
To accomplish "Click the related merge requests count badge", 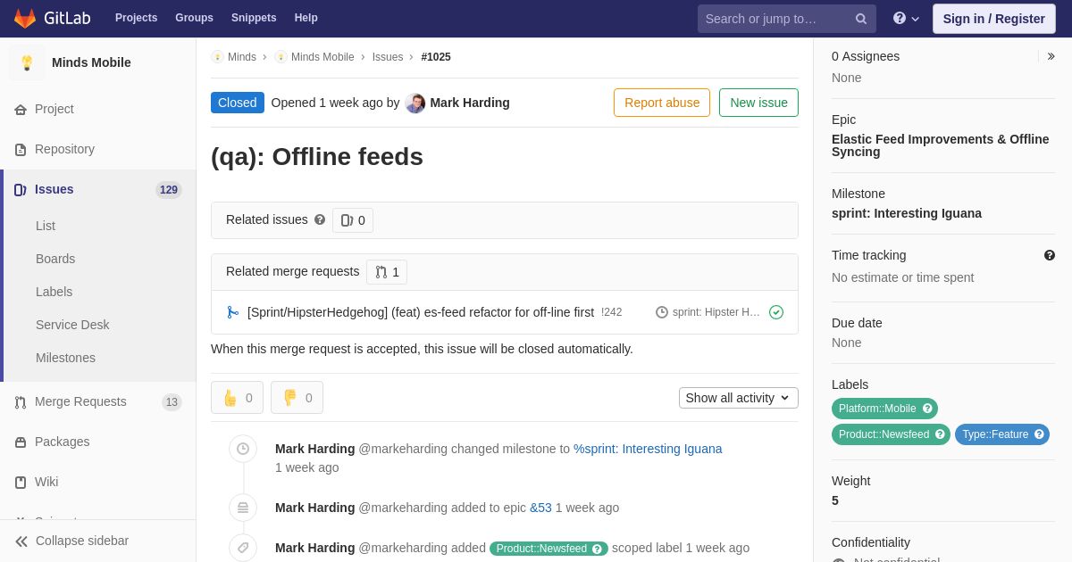I will click(387, 272).
